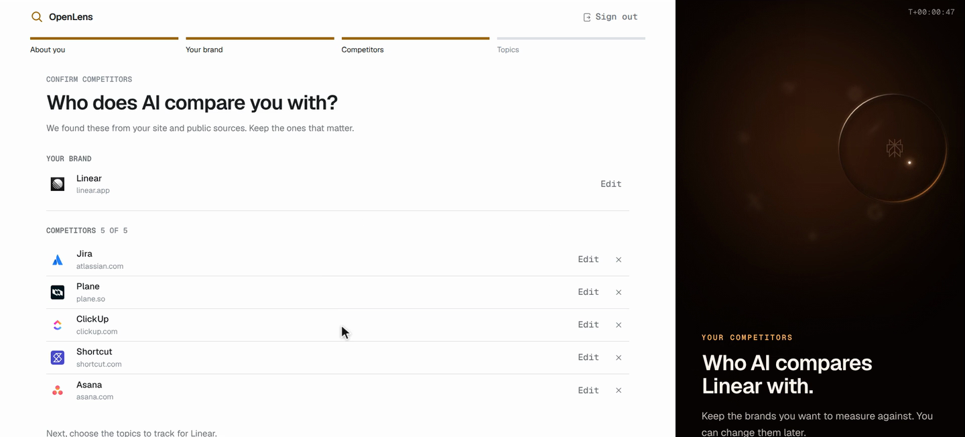This screenshot has height=437, width=965.
Task: Click the ClickUp name text
Action: click(92, 319)
